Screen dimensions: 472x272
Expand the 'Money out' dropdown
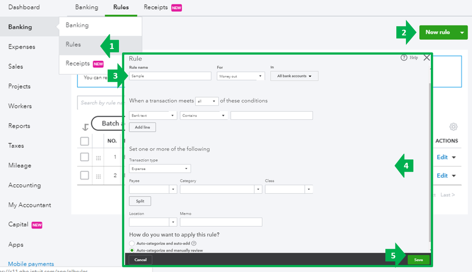click(x=241, y=76)
